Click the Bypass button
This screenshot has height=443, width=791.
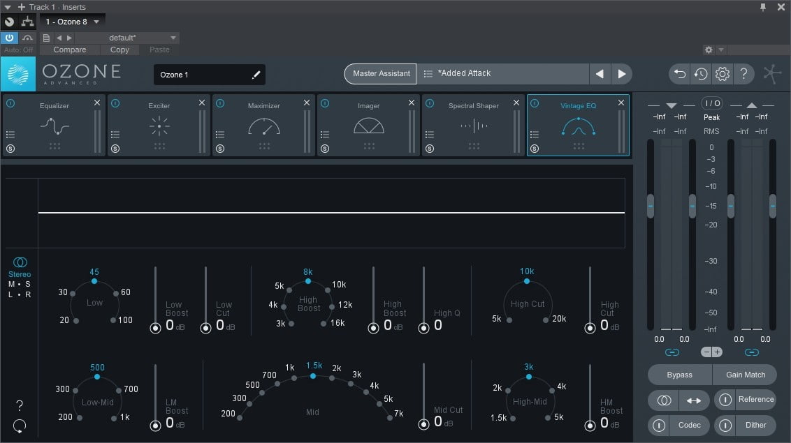679,375
